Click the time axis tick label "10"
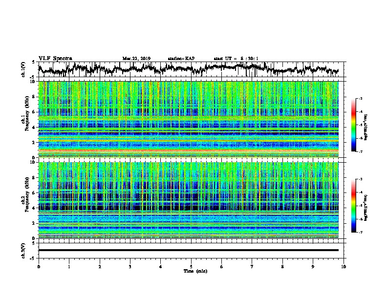The height and width of the screenshot is (299, 387). pyautogui.click(x=344, y=267)
